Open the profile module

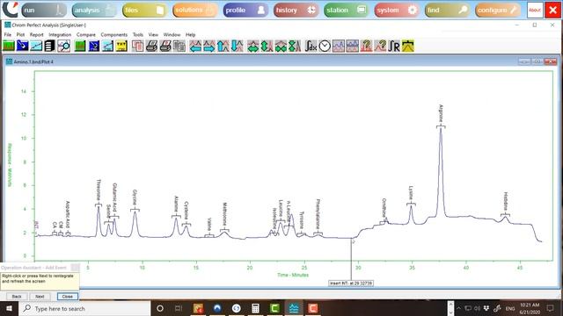245,10
